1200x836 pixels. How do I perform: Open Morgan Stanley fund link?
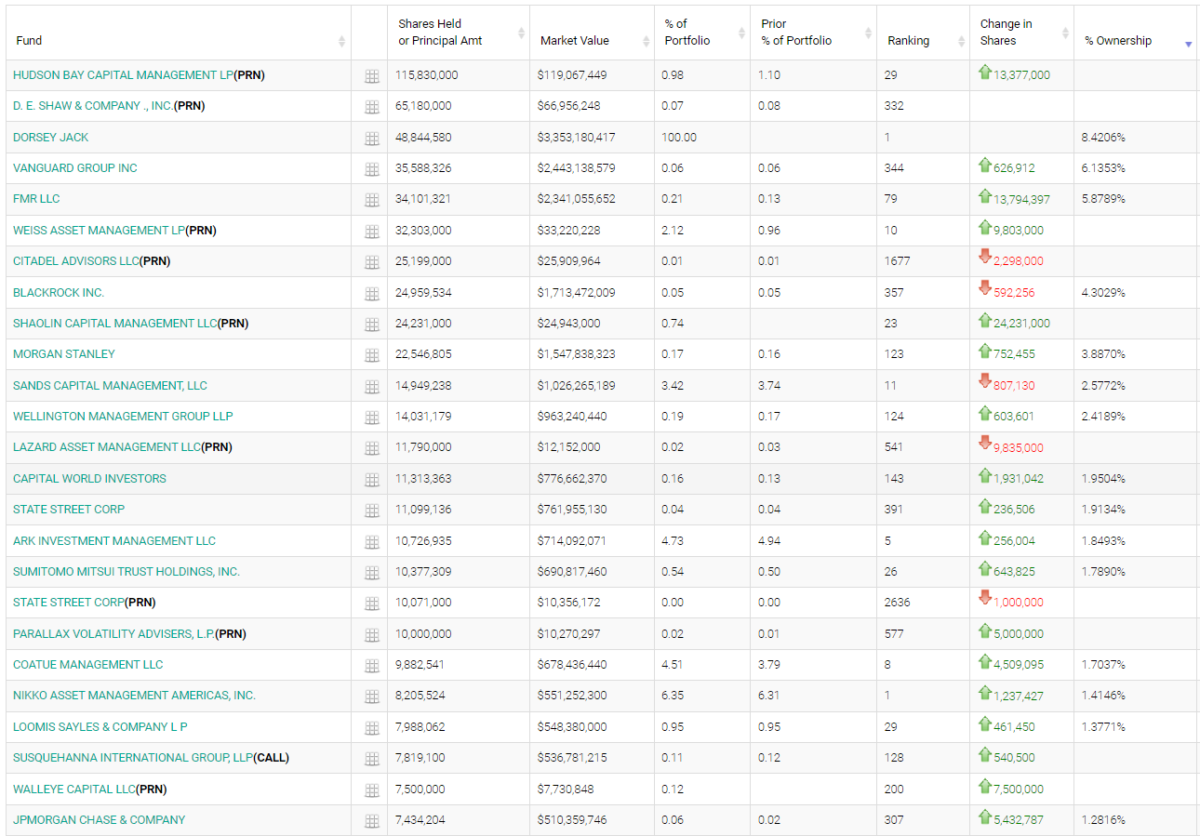coord(64,353)
